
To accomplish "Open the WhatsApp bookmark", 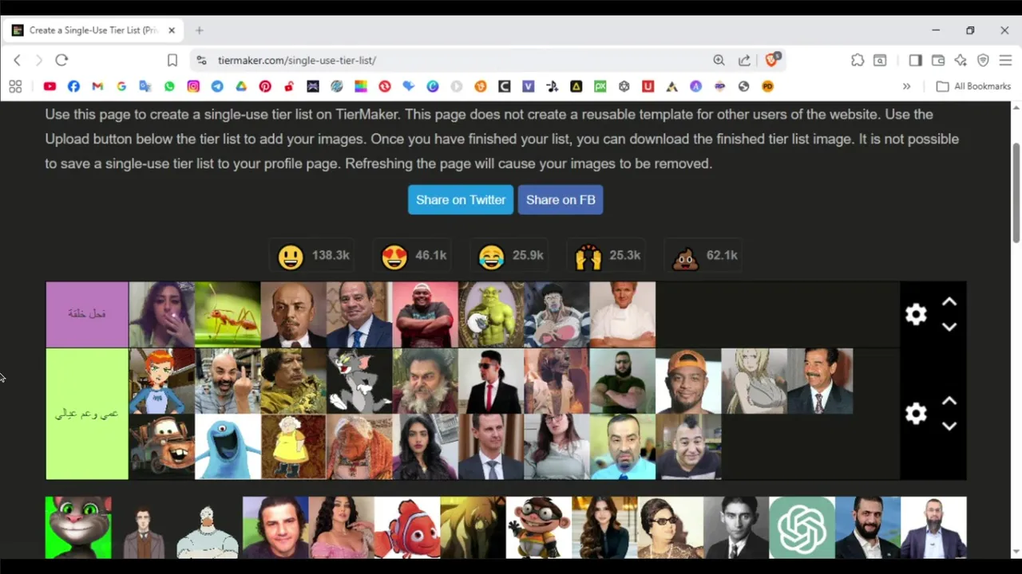I will tap(169, 86).
